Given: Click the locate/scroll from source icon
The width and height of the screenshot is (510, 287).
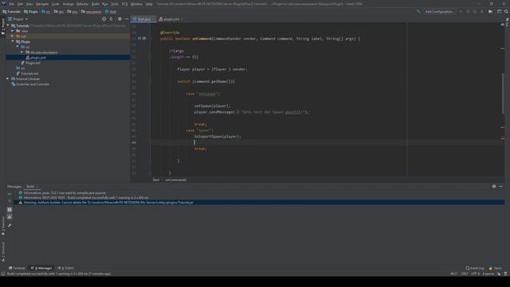Looking at the screenshot, I should pyautogui.click(x=104, y=19).
